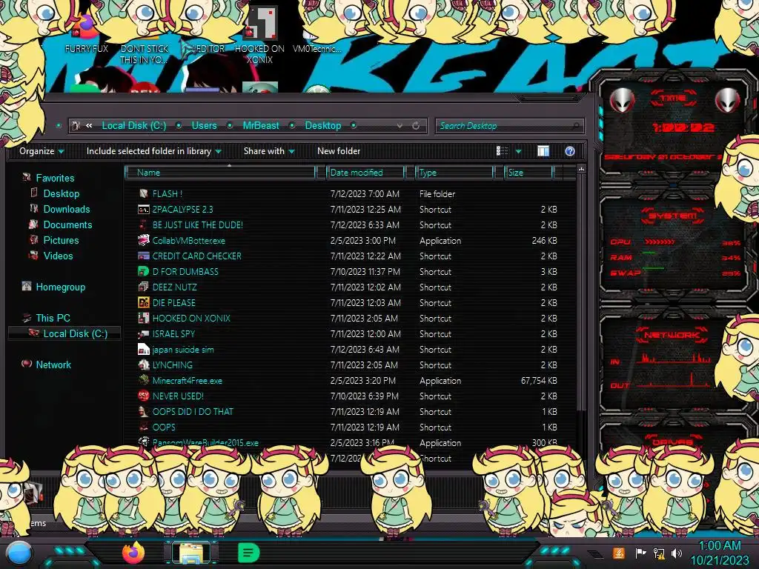Sort by the Type column header
Image resolution: width=759 pixels, height=569 pixels.
point(454,172)
